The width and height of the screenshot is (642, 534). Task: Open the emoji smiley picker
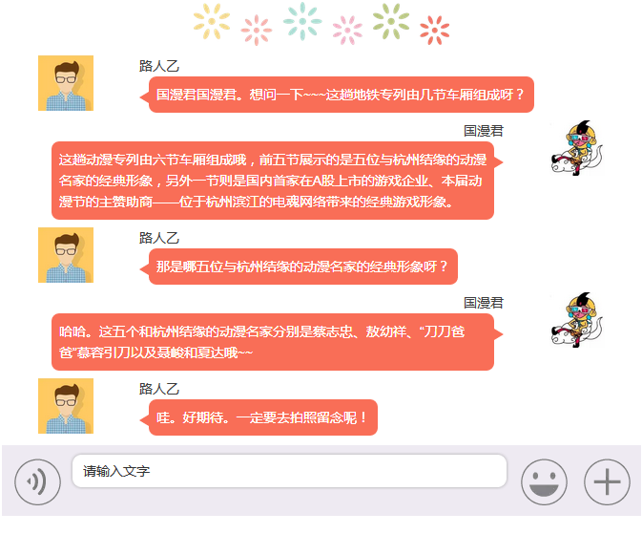click(544, 481)
